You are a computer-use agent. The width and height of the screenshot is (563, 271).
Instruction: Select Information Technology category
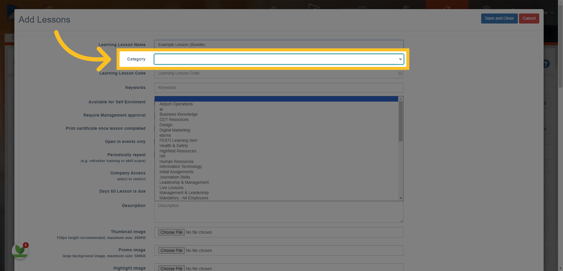pyautogui.click(x=277, y=166)
